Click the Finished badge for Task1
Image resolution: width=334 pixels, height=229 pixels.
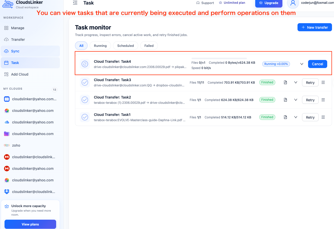point(267,117)
